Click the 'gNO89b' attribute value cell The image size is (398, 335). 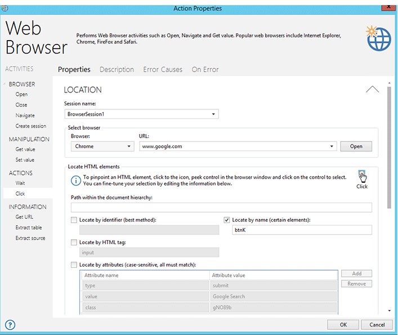click(274, 307)
